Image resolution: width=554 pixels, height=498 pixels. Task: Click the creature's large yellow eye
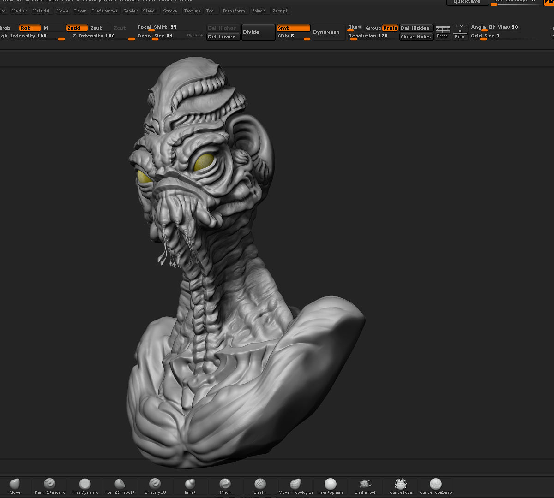(204, 162)
